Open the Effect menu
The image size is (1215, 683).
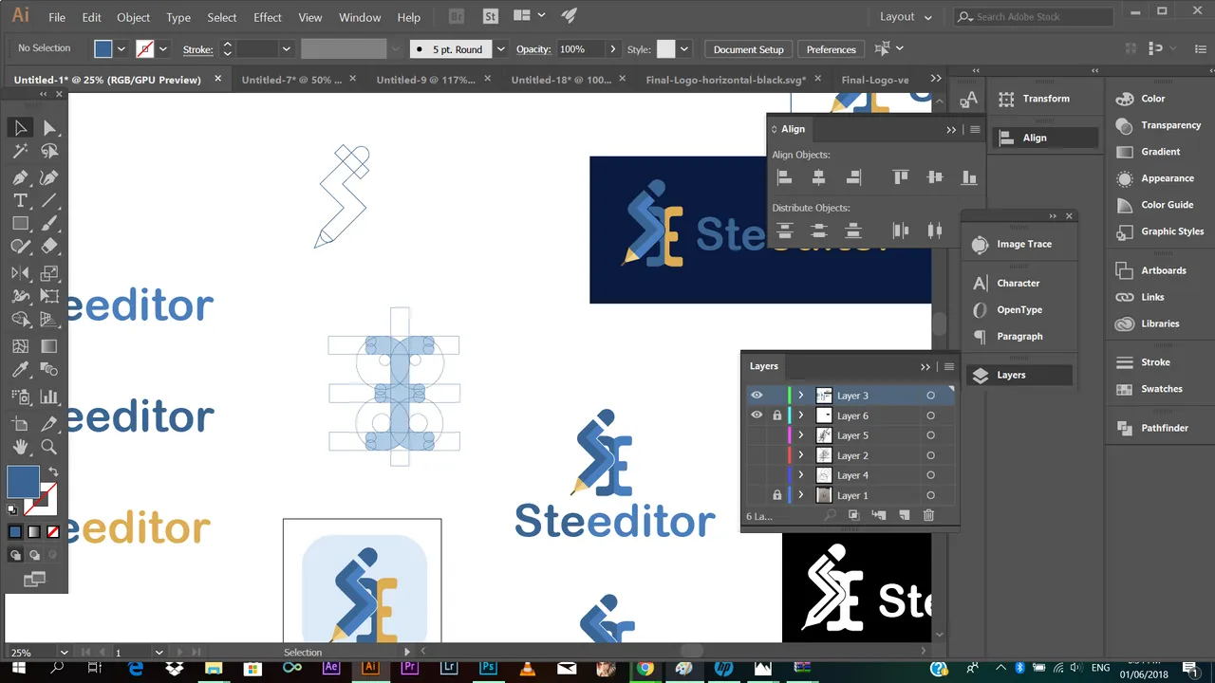(x=268, y=17)
